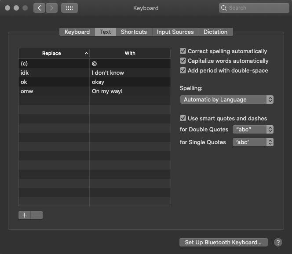The width and height of the screenshot is (292, 254).
Task: Toggle the Replace column sort arrow
Action: (x=86, y=53)
